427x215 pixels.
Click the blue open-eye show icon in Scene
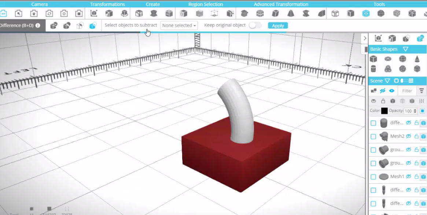392,91
